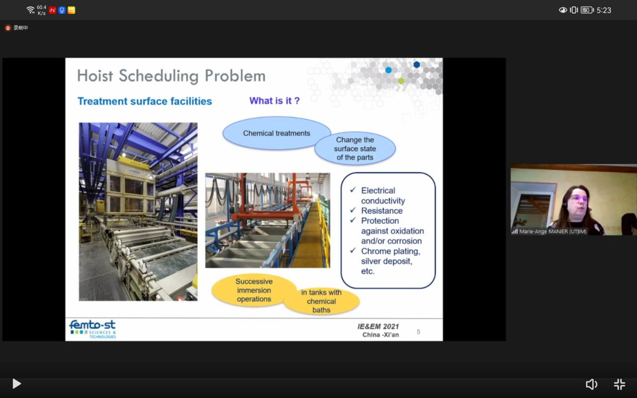Open the yellow mail notification icon

71,10
